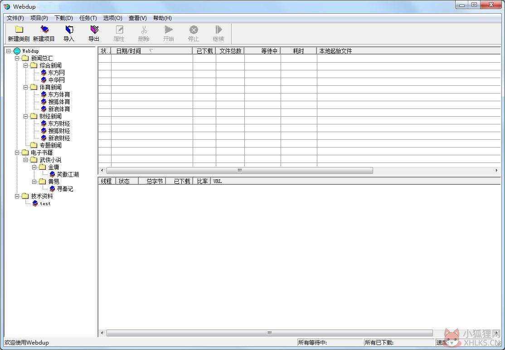Select the 黄易 folder label
This screenshot has width=505, height=350.
(x=54, y=182)
